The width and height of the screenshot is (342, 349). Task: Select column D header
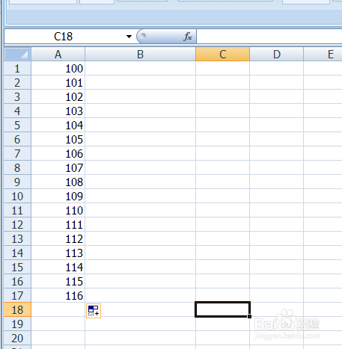pos(276,54)
